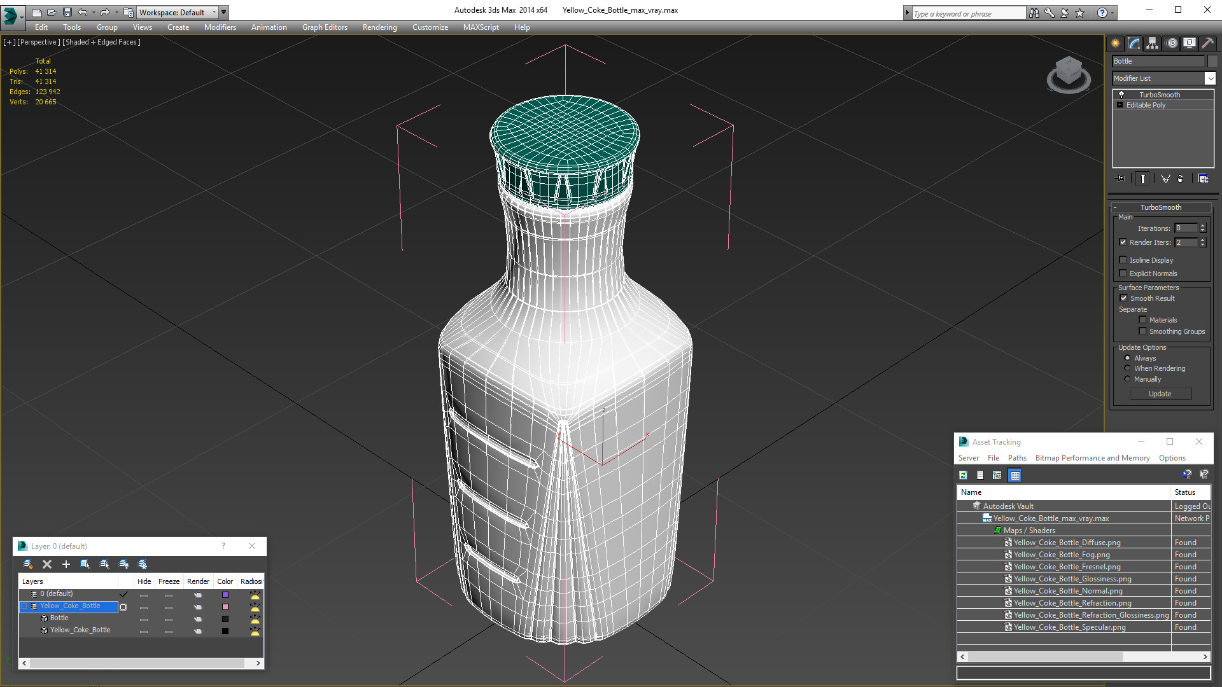Open pink color swatch of Yellow_Coke_Bottle layer

(x=225, y=607)
